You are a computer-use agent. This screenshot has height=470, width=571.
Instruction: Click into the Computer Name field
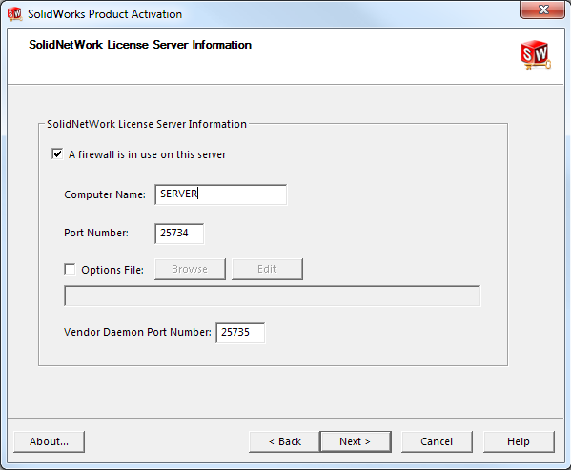(221, 194)
